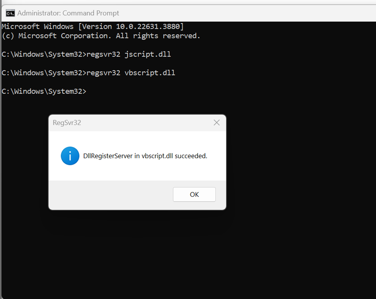
Task: Click the Microsoft Windows version line
Action: (x=92, y=27)
